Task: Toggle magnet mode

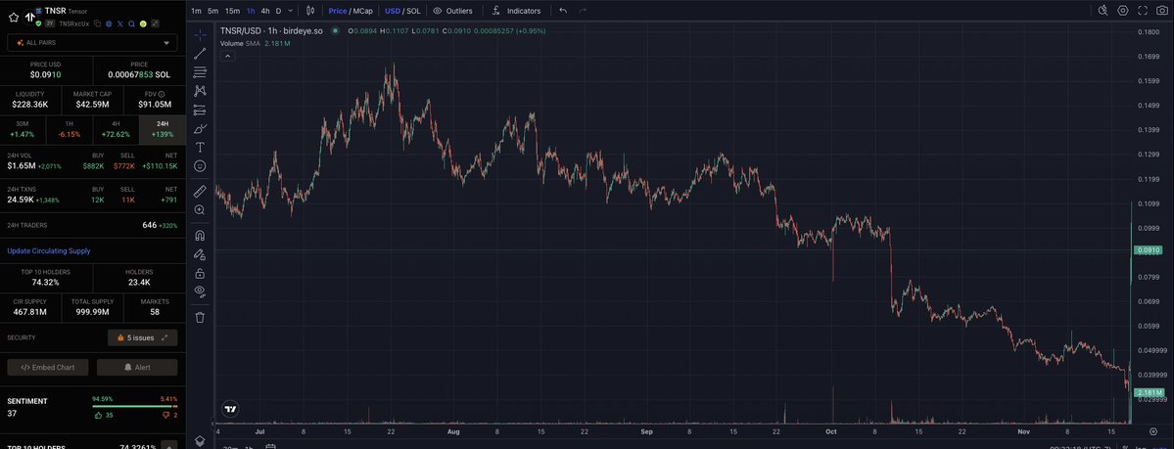Action: point(200,236)
